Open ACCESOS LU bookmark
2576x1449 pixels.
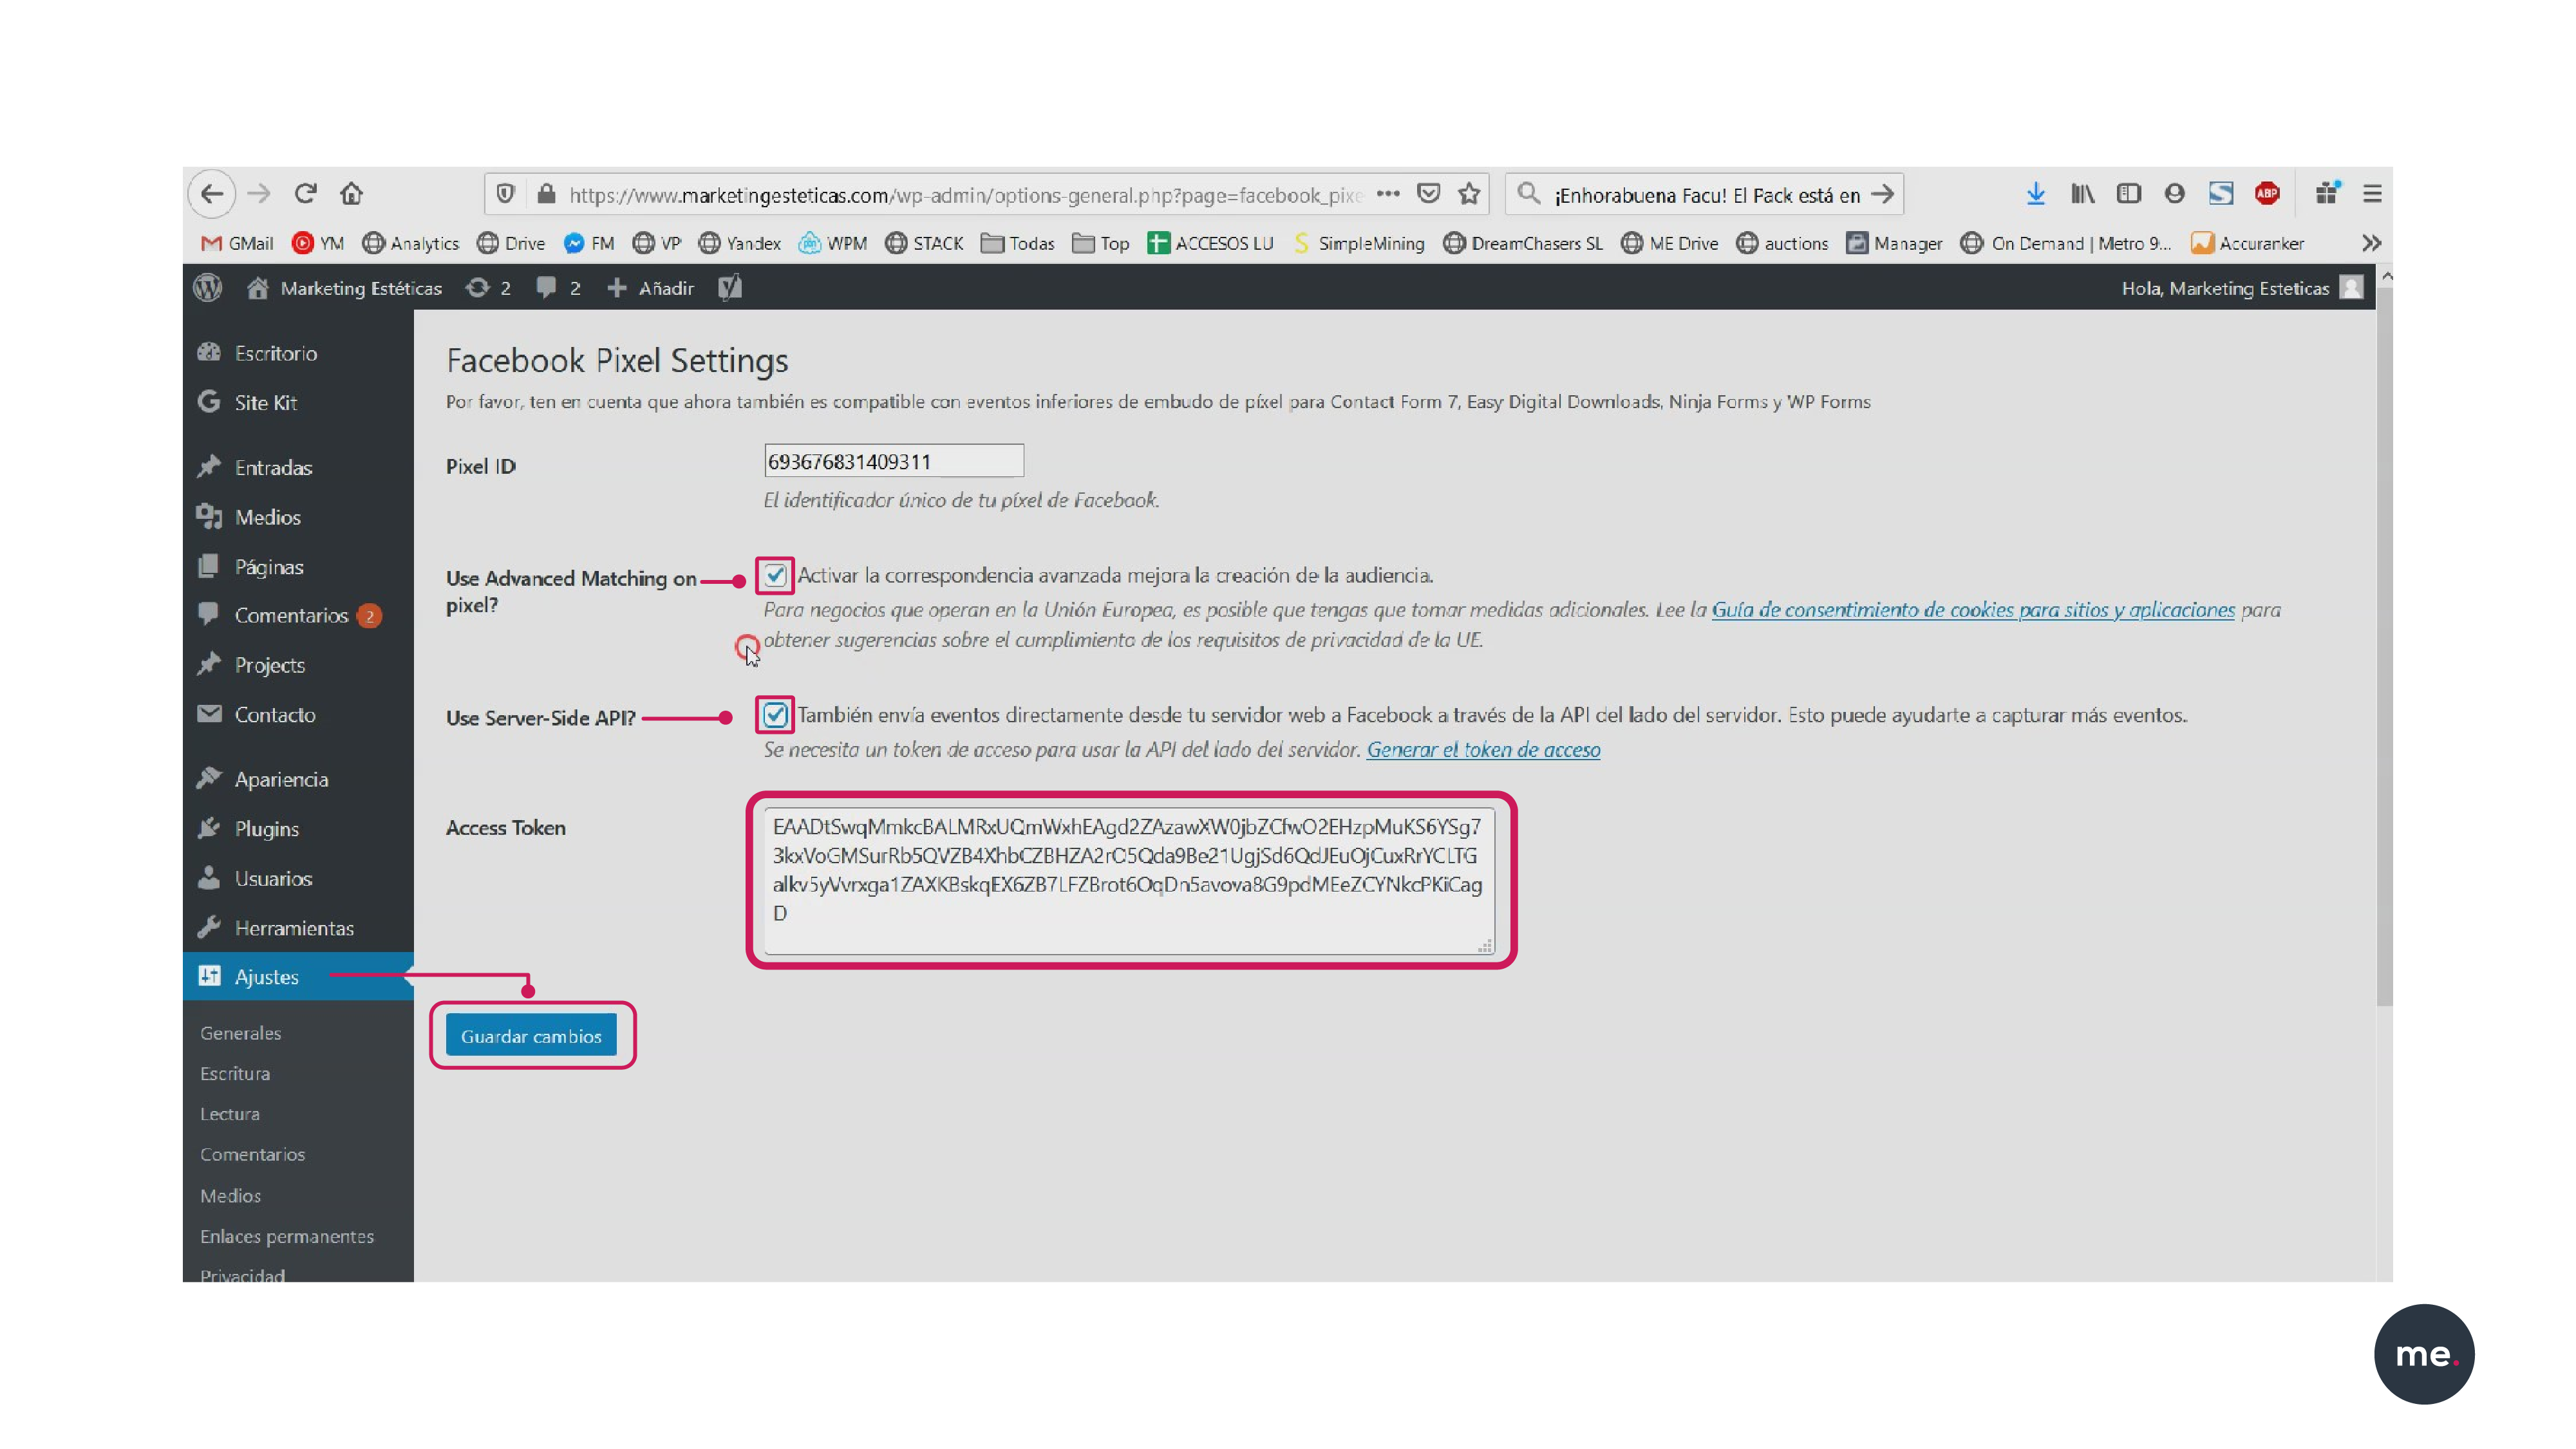(1211, 243)
